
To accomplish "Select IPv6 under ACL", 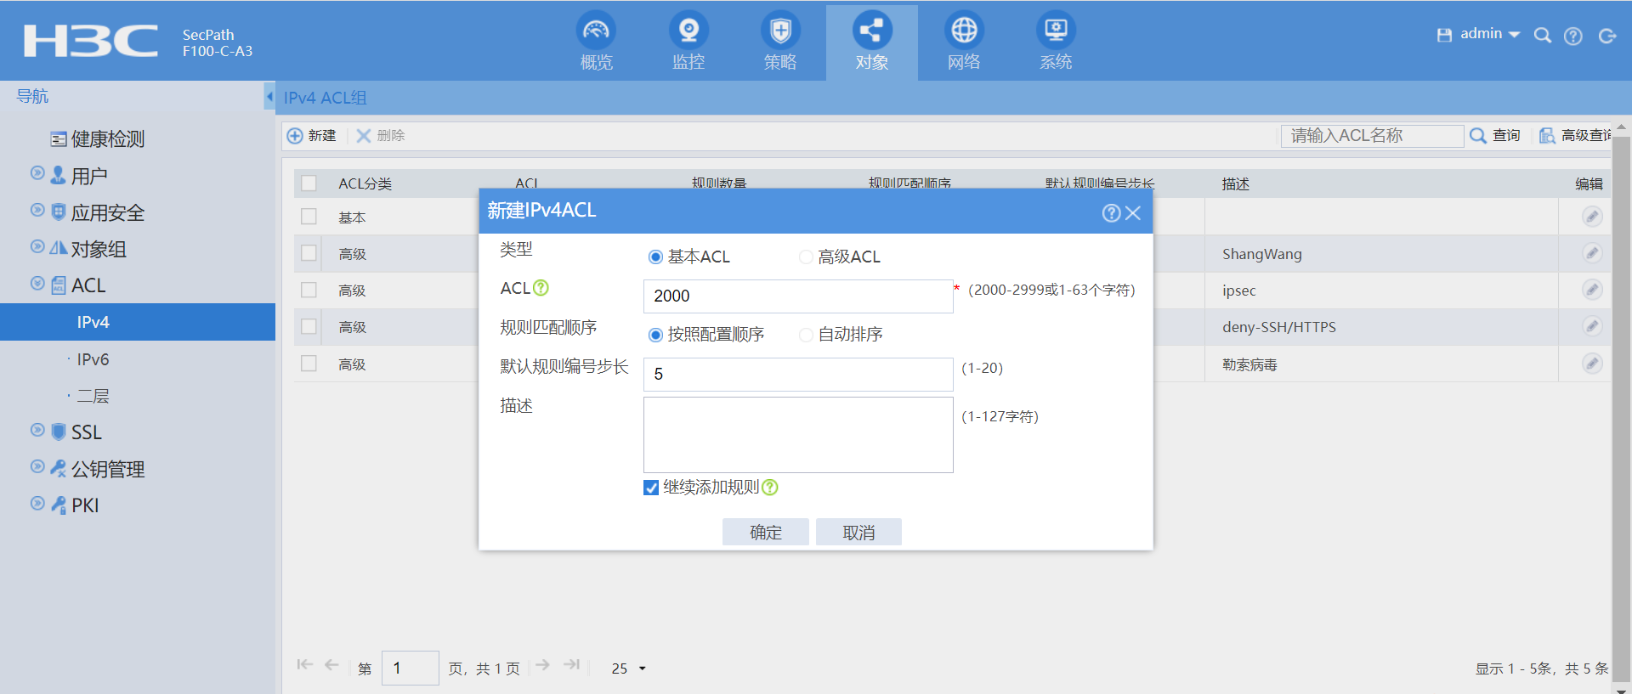I will click(93, 359).
